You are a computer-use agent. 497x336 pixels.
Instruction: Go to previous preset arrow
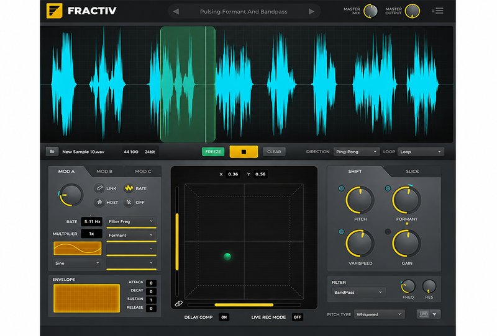point(176,12)
